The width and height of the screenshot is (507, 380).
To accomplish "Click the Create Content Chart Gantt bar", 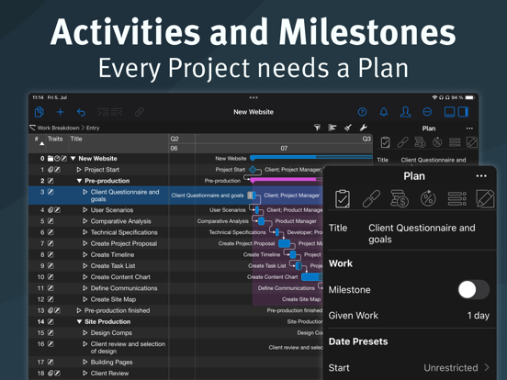I will click(311, 277).
